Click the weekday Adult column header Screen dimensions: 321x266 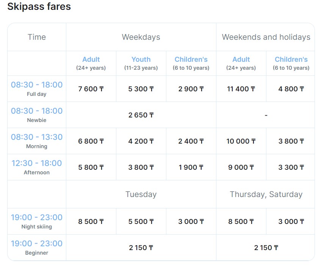91,63
